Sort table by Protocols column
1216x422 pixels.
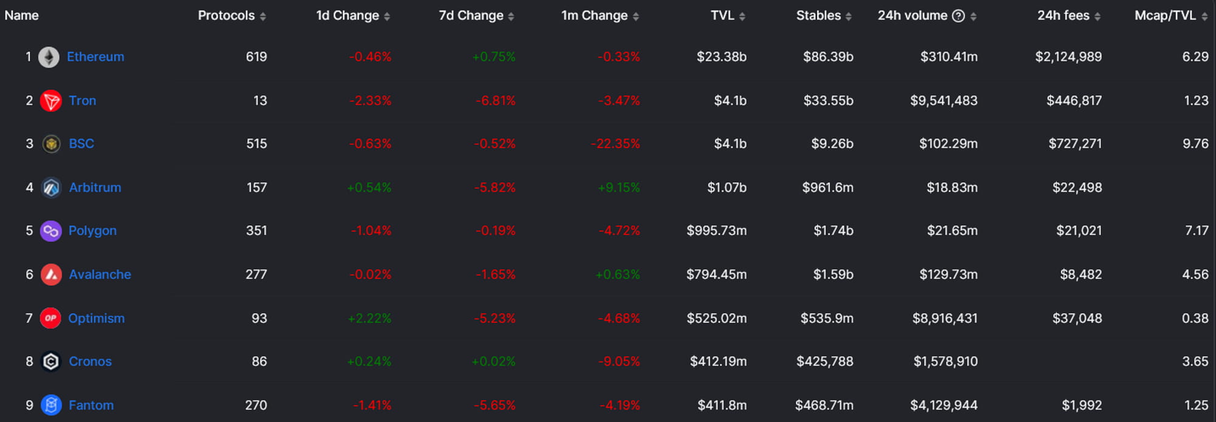[x=232, y=16]
